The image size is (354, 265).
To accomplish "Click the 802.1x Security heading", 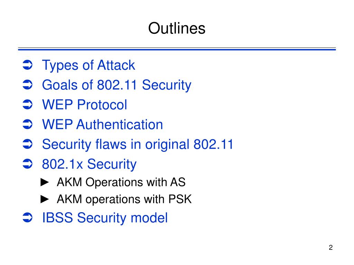I will [x=90, y=164].
